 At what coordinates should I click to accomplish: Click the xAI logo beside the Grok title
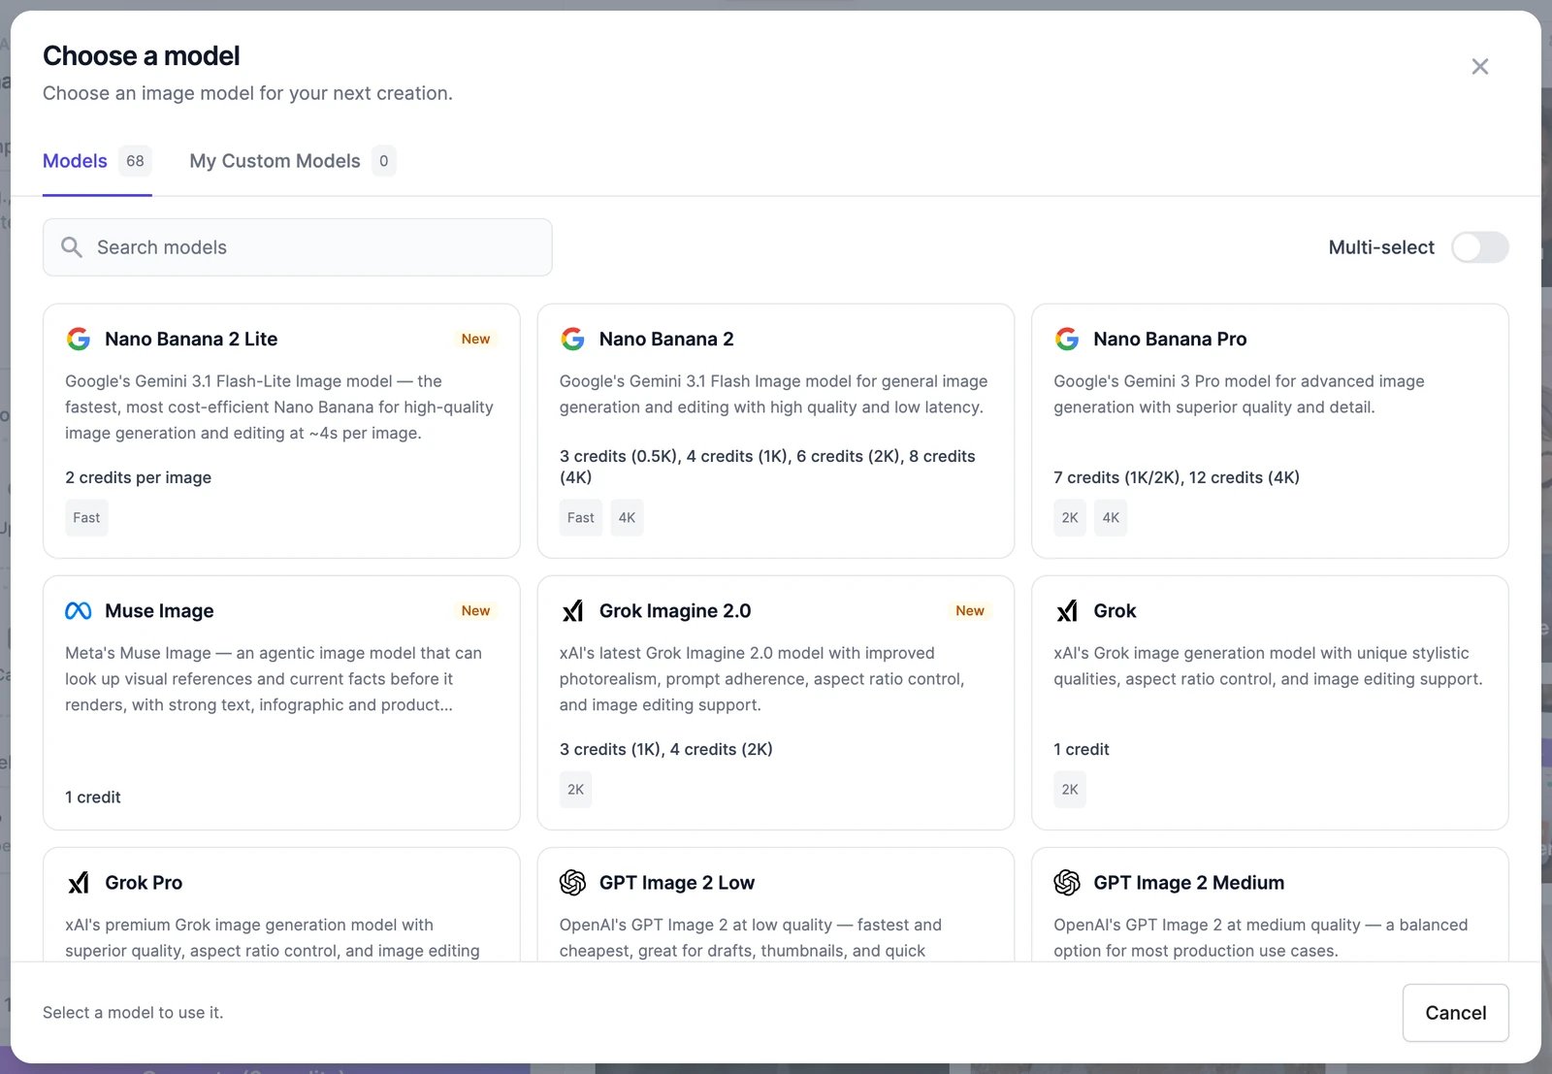point(1067,610)
